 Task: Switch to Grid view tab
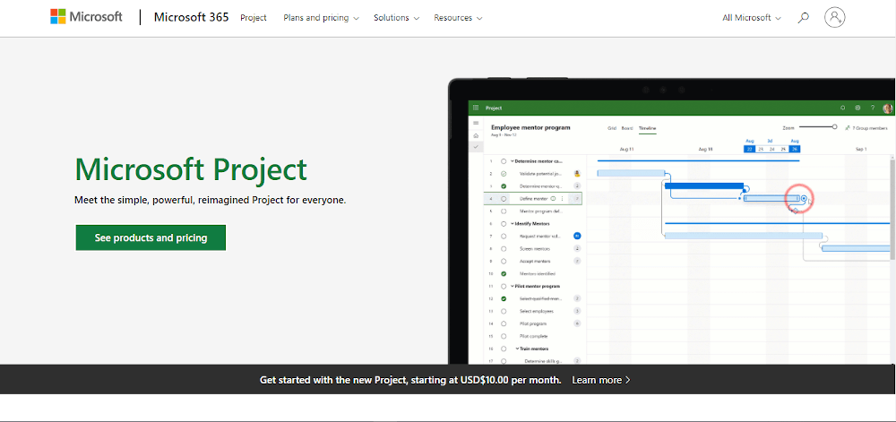611,128
